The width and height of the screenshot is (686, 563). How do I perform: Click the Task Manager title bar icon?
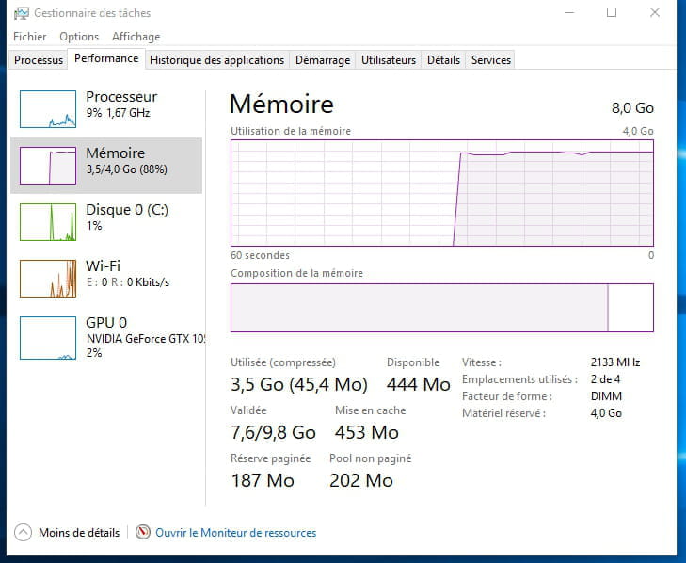[20, 13]
